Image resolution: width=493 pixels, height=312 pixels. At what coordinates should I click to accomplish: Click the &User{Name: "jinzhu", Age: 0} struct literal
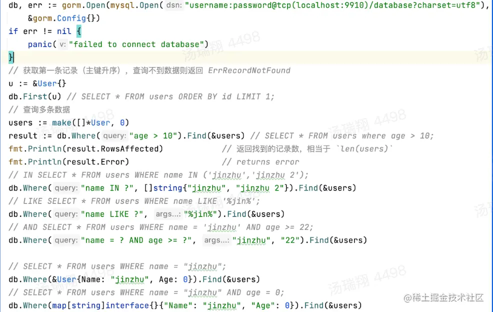(x=122, y=279)
